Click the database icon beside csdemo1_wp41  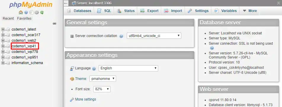8,46
